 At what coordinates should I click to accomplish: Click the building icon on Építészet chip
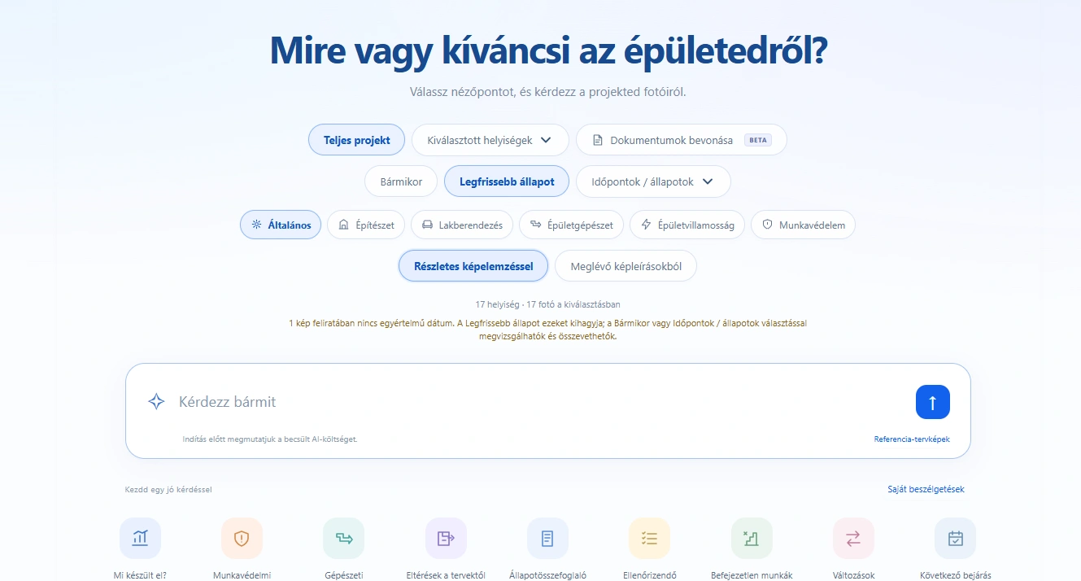(x=343, y=225)
